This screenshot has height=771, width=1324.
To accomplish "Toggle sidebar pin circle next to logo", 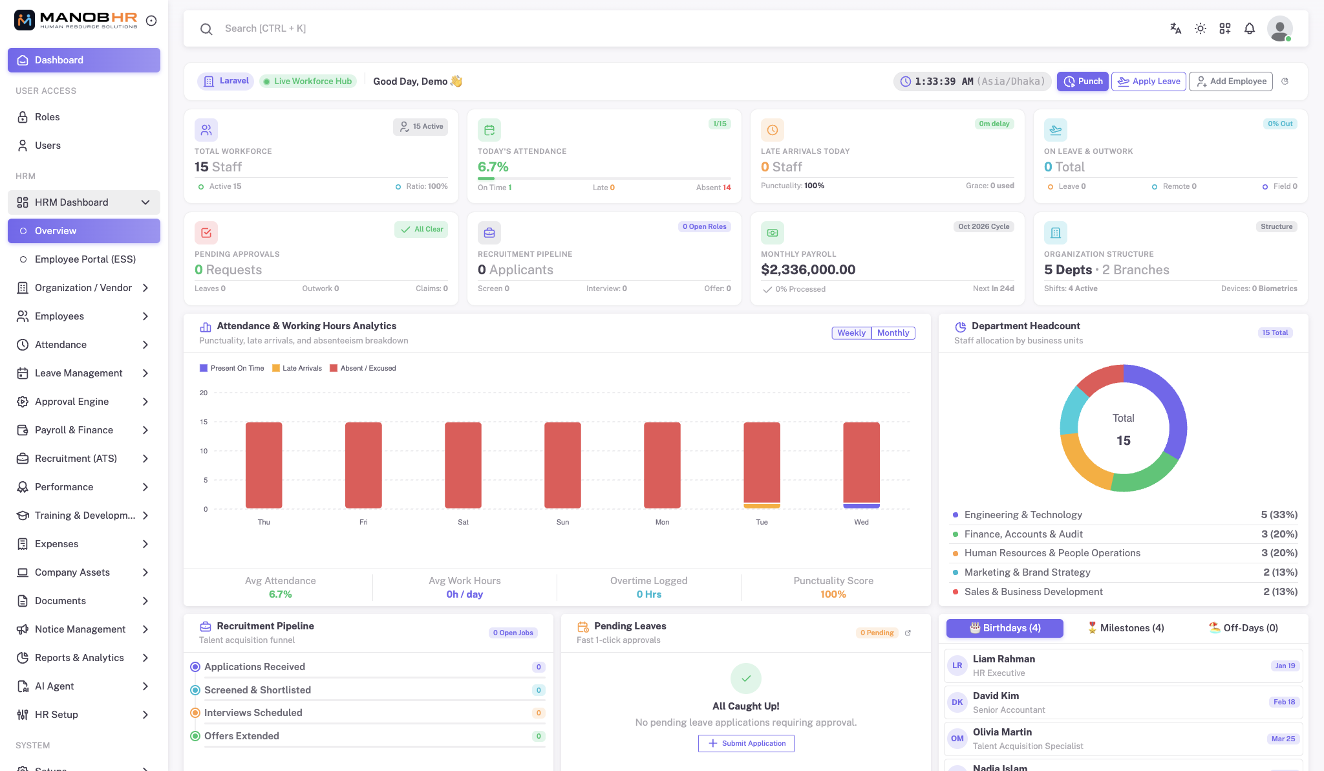I will tap(151, 21).
